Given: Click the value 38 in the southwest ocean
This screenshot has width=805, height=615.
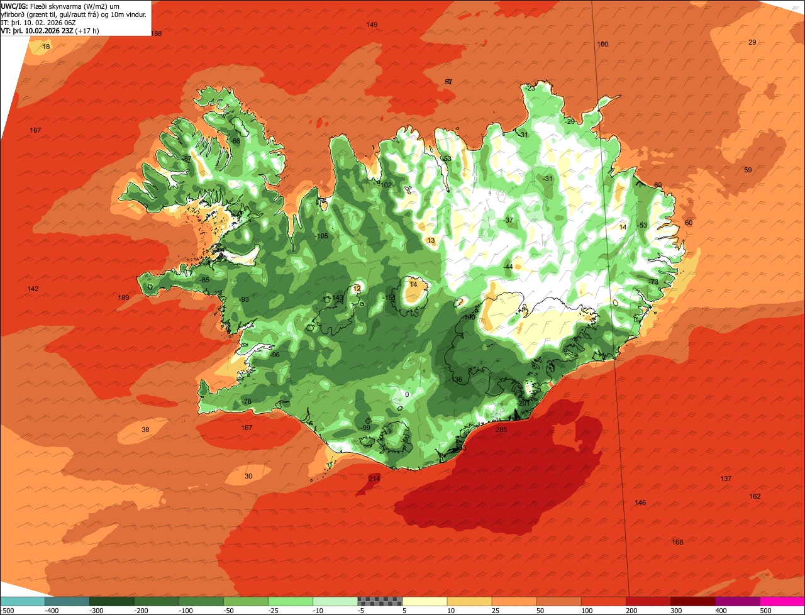Looking at the screenshot, I should 145,429.
